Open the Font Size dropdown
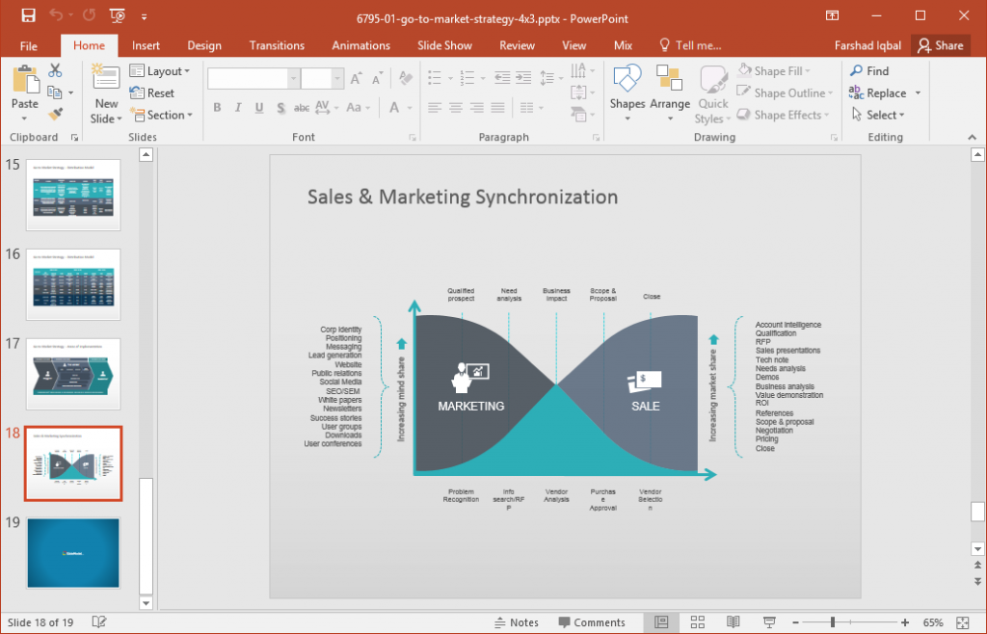The image size is (987, 634). 335,77
